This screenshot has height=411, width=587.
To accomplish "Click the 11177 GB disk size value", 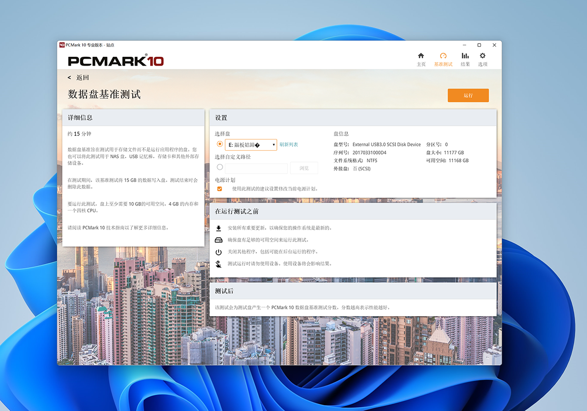I will click(454, 153).
